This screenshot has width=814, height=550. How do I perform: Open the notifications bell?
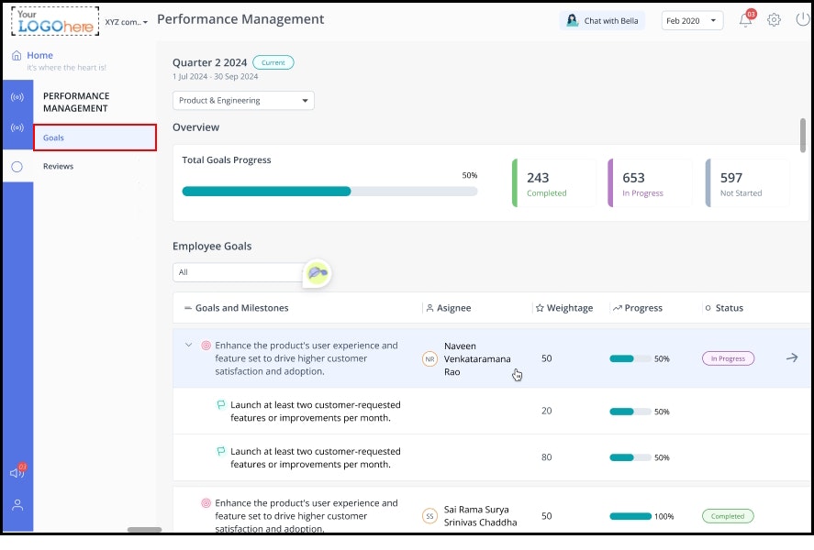745,18
